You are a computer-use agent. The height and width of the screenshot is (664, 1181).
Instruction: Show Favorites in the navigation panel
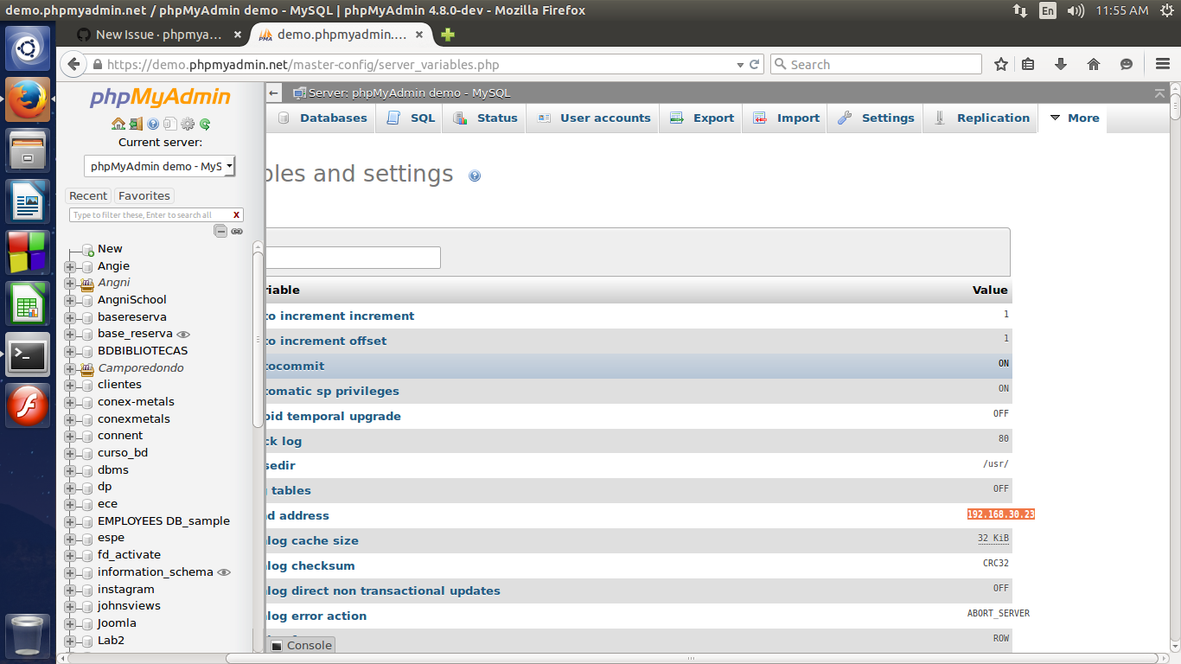(143, 195)
